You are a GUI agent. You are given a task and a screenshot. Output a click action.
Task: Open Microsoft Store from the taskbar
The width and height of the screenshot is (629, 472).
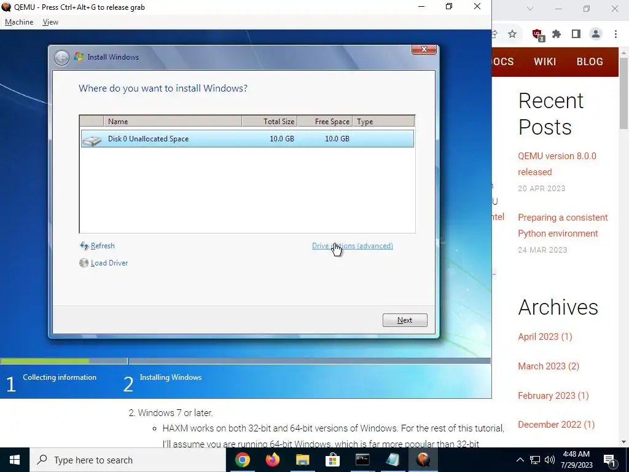tap(332, 460)
